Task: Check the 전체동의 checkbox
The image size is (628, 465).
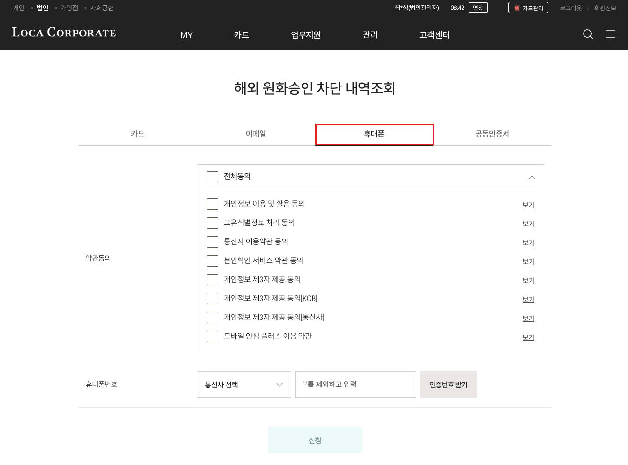Action: [x=212, y=177]
